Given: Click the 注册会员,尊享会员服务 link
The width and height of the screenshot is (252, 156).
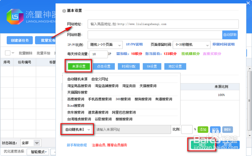Looking at the screenshot, I should pyautogui.click(x=109, y=145).
